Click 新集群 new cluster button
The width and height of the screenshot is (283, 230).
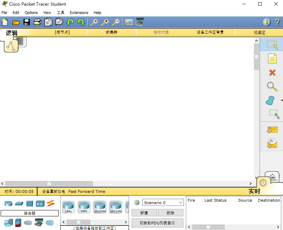112,32
